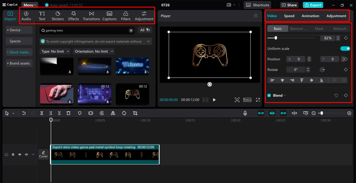Image resolution: width=356 pixels, height=183 pixels.
Task: Toggle preview axis in timeline toolbar
Action: pos(294,113)
